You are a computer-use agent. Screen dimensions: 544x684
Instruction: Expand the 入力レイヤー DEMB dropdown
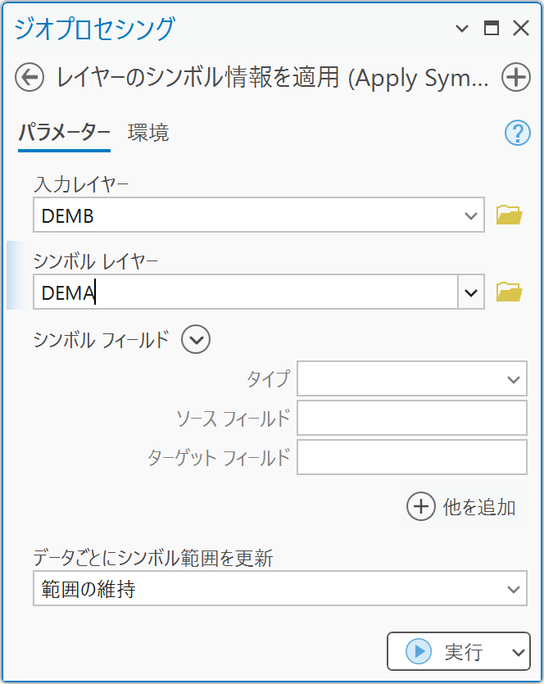pyautogui.click(x=470, y=215)
